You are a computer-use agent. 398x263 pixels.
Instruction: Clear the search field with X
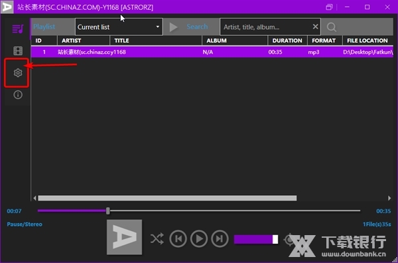315,27
